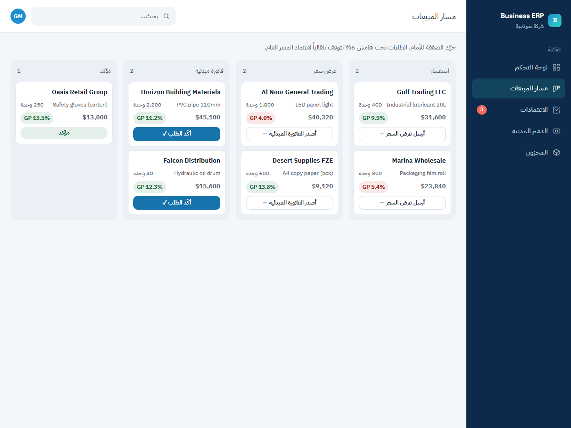Click the approvals checkbox icon in sidebar
Viewport: 571px width, 428px height.
pos(556,110)
